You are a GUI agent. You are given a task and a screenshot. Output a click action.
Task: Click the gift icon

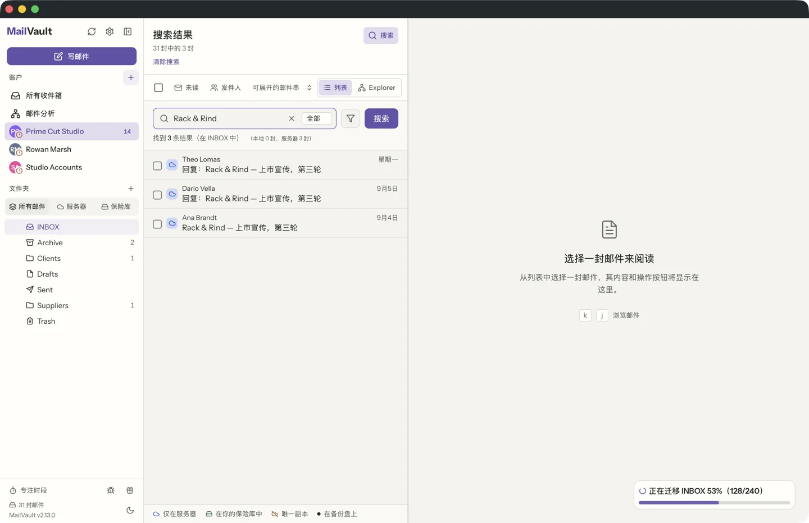[130, 490]
